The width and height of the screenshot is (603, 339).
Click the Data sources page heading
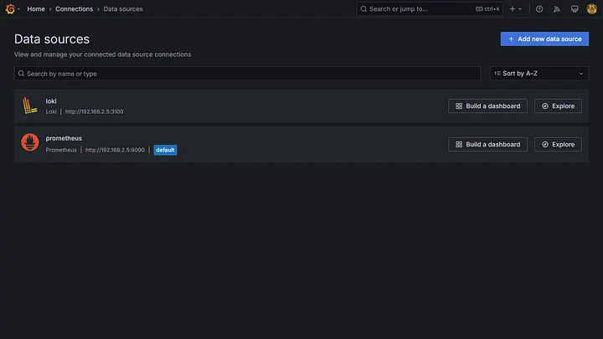coord(52,39)
